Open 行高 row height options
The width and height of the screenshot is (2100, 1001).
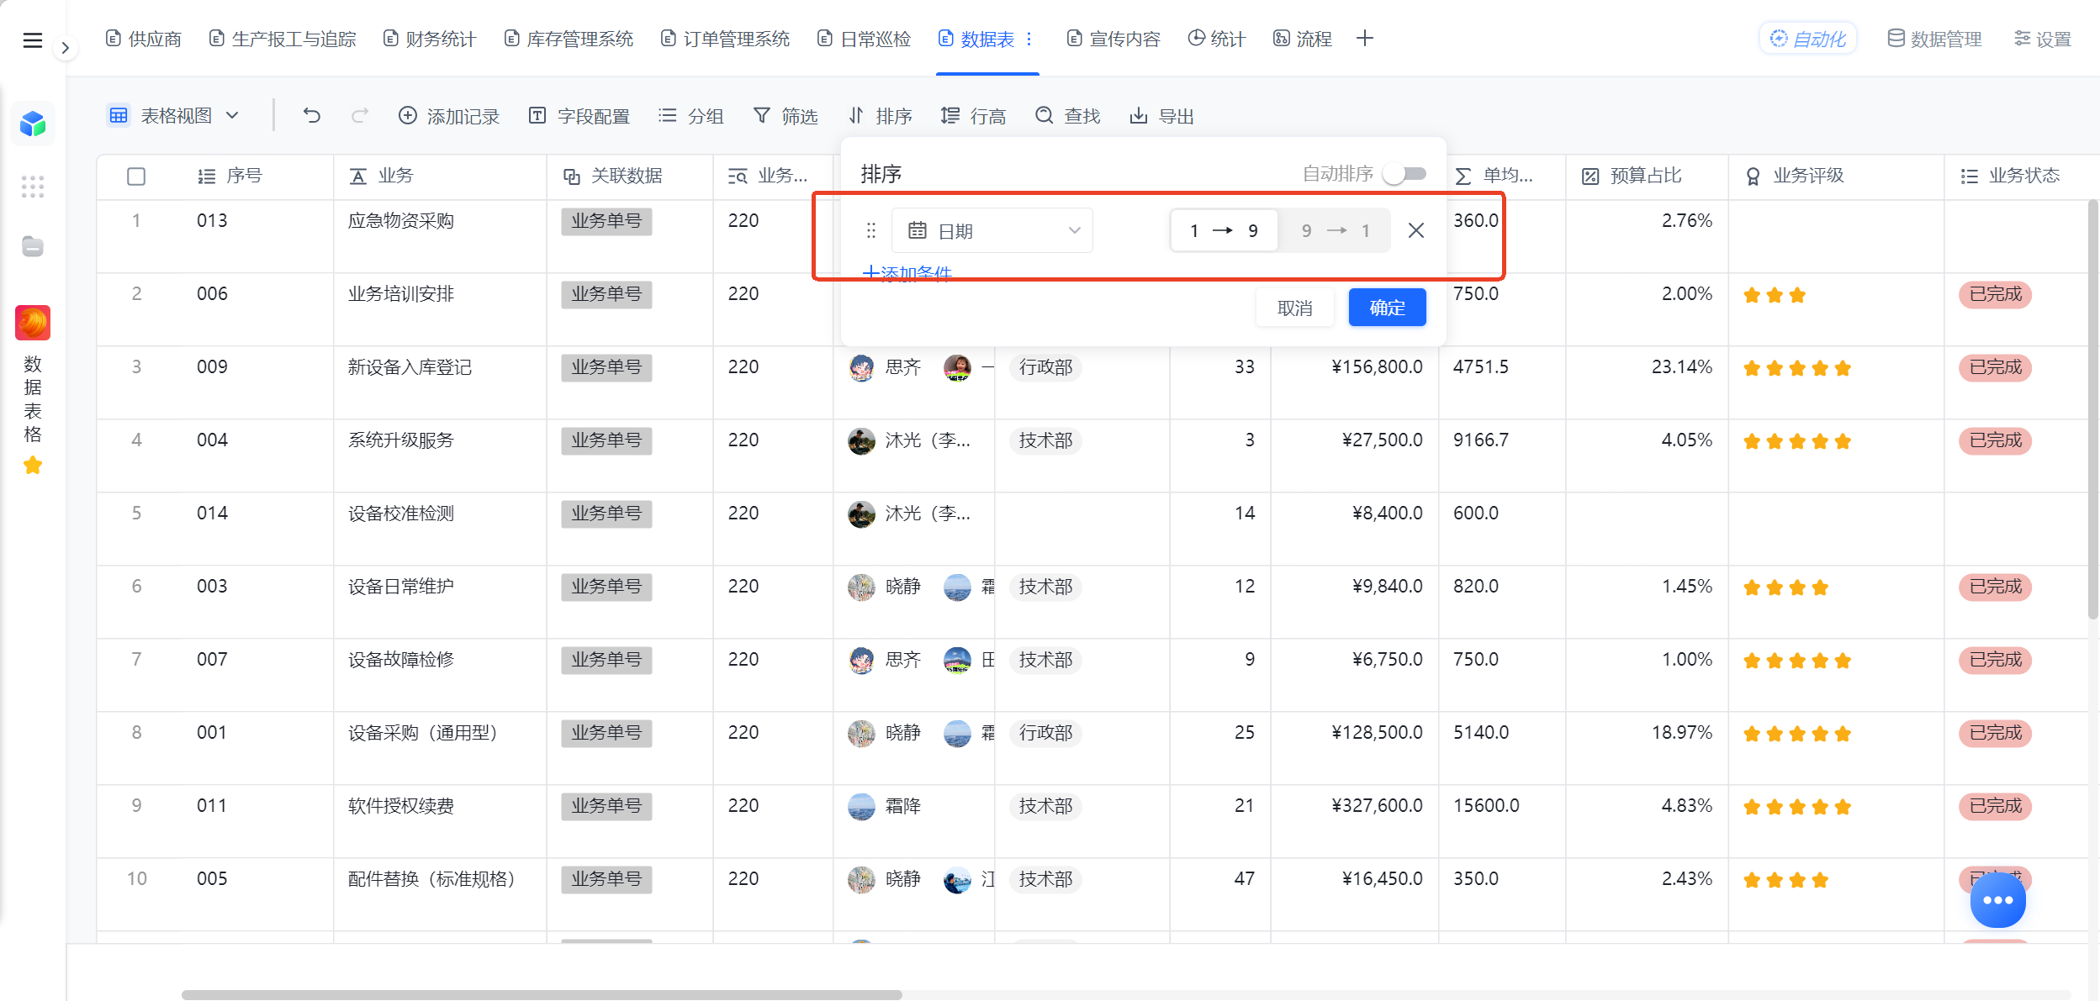pos(974,116)
